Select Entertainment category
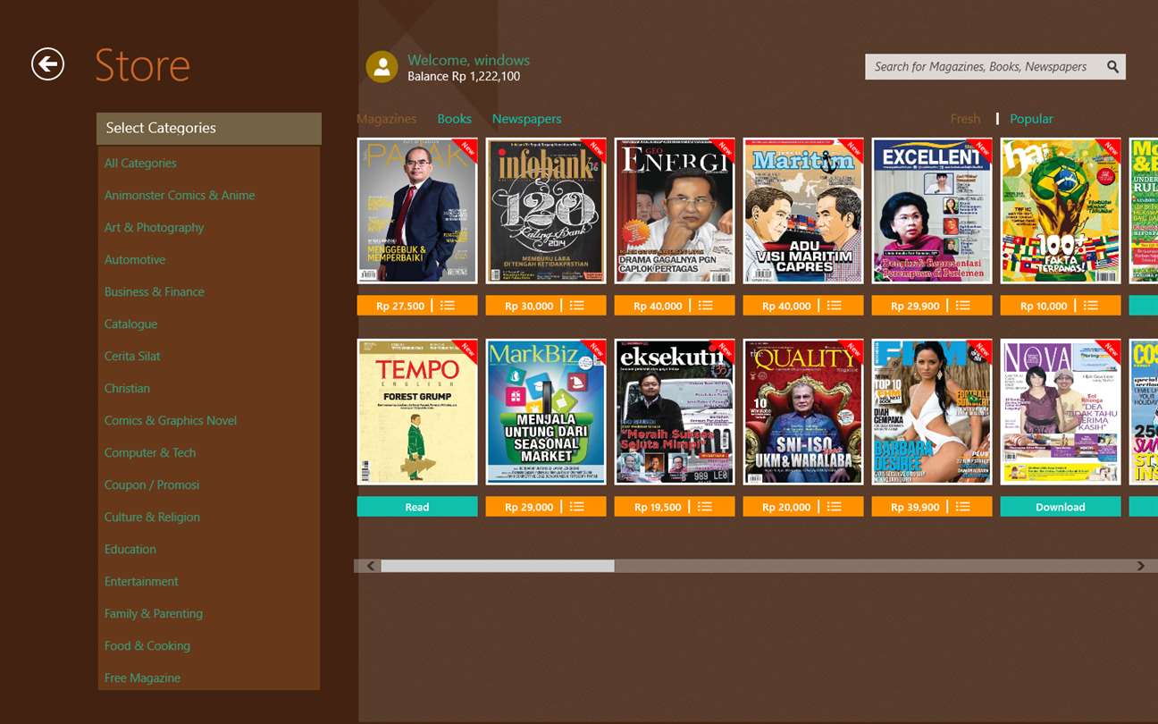 pos(141,582)
